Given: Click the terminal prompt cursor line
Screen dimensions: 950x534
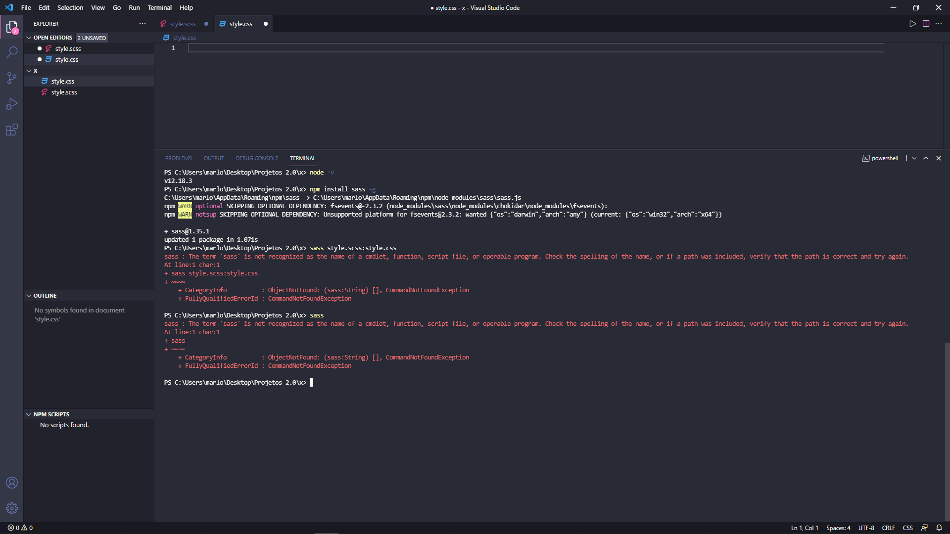Looking at the screenshot, I should click(x=311, y=382).
